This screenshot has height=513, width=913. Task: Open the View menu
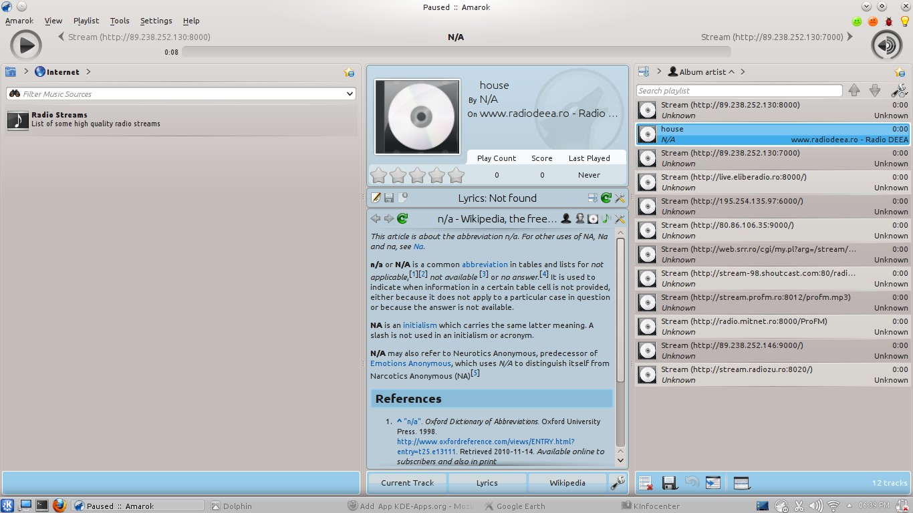53,21
